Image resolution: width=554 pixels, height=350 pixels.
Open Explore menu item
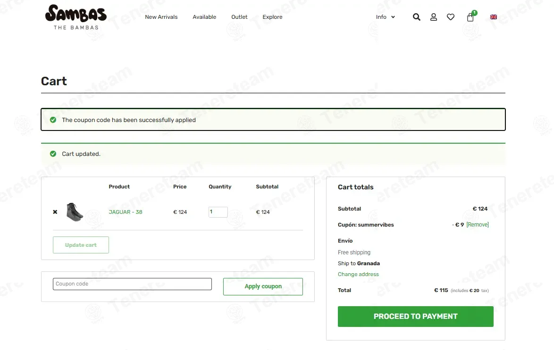point(272,17)
